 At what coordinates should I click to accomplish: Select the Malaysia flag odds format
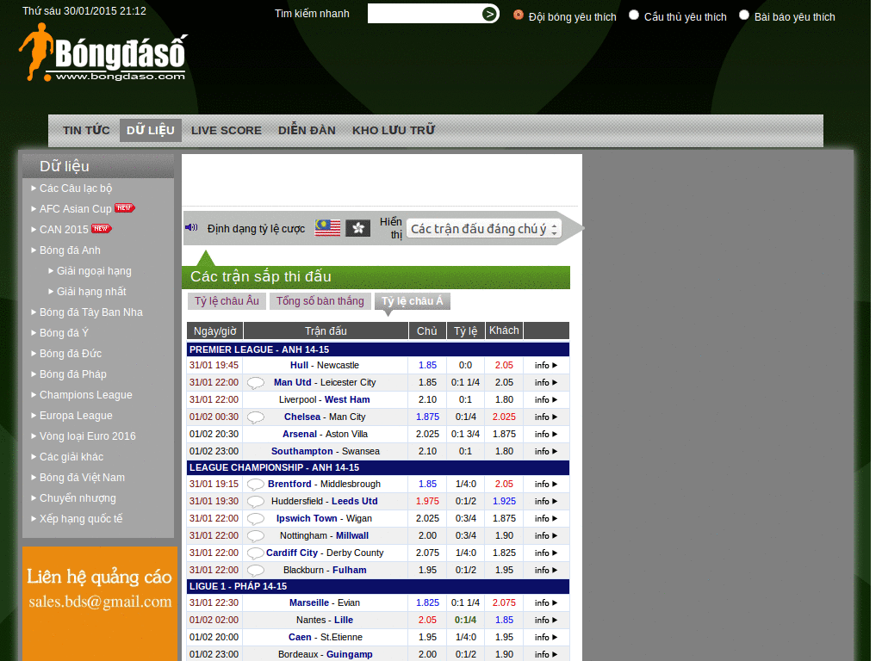click(x=328, y=228)
